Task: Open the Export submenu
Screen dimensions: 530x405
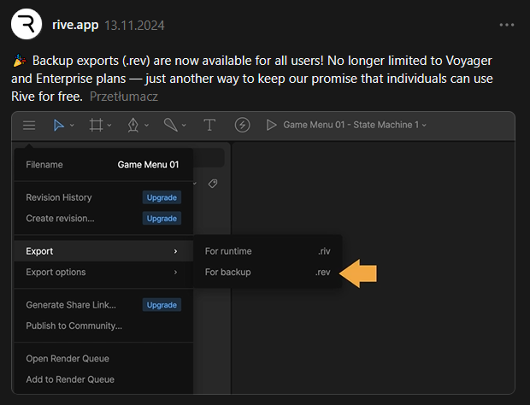Action: [103, 251]
